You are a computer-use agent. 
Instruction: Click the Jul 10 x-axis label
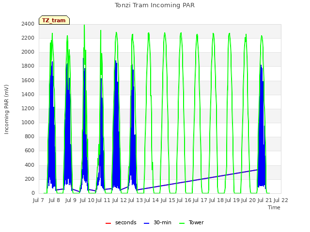[x=87, y=200]
